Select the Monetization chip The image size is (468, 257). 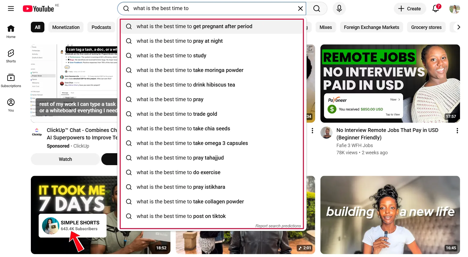coord(66,27)
